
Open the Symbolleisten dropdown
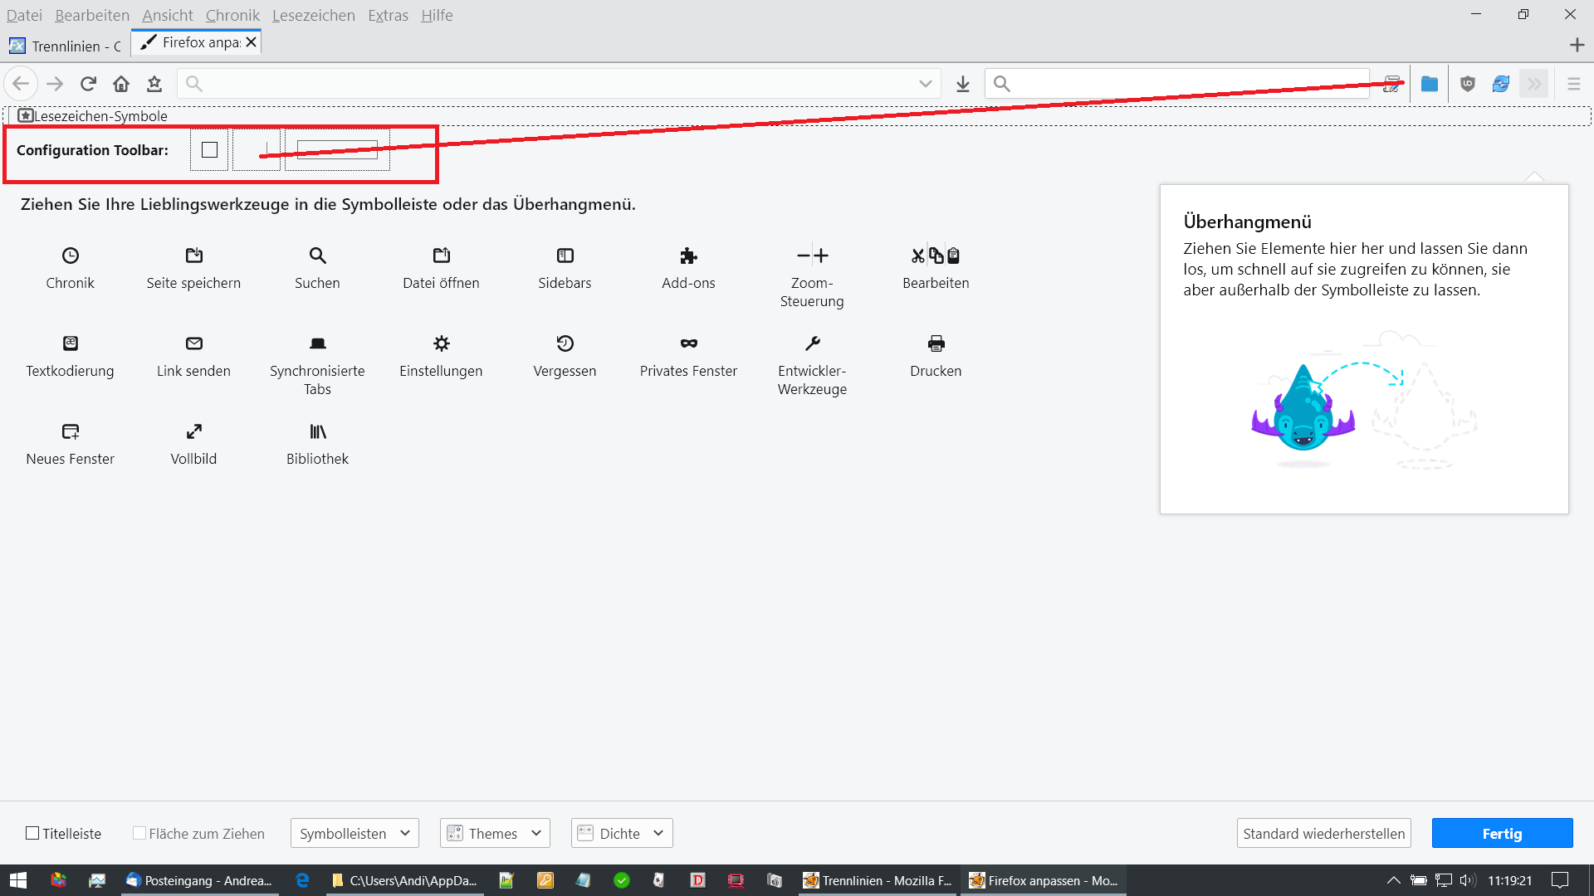point(354,833)
